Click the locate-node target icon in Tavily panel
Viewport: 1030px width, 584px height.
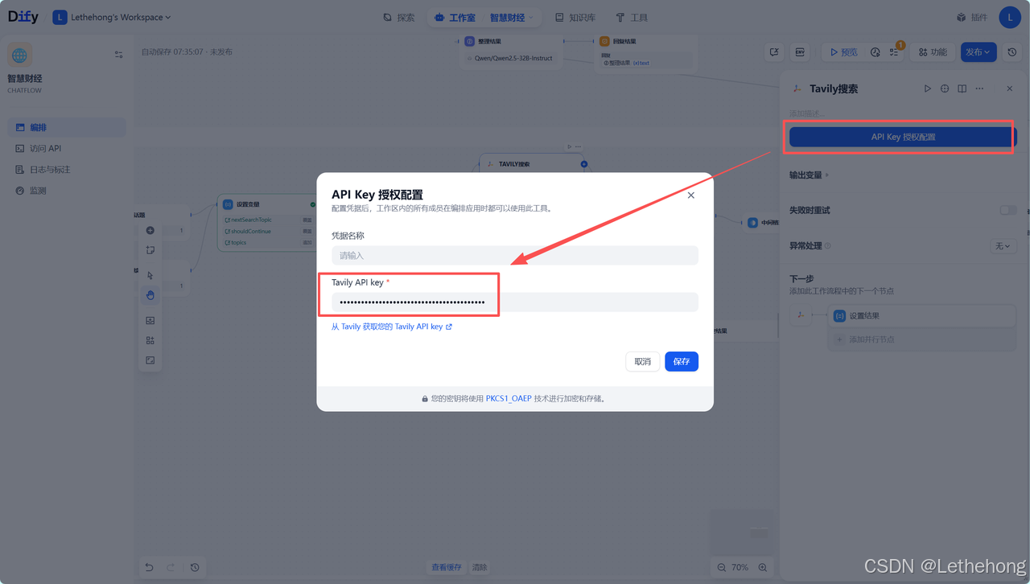(x=945, y=88)
